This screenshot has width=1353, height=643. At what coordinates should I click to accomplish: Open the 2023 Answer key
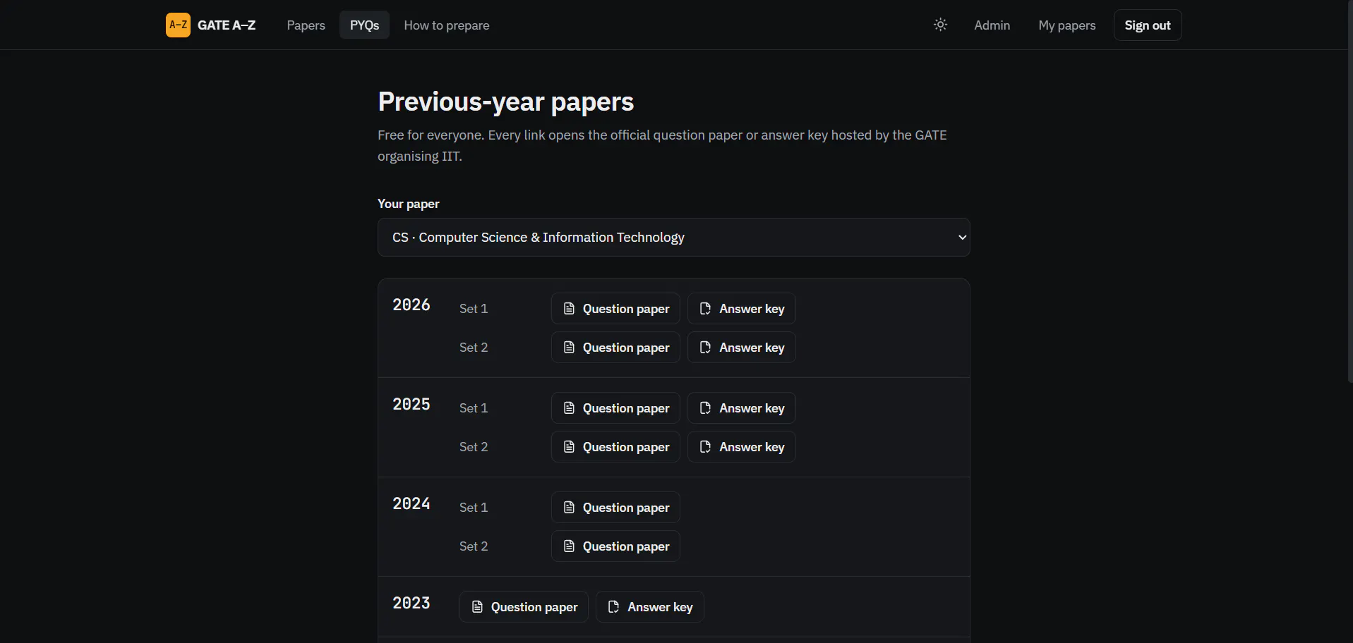click(x=649, y=607)
